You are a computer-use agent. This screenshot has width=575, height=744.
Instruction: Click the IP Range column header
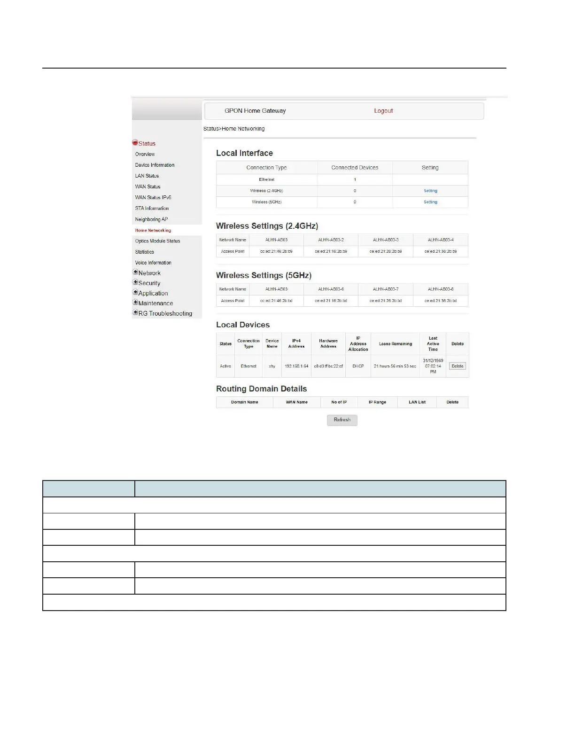[x=377, y=402]
